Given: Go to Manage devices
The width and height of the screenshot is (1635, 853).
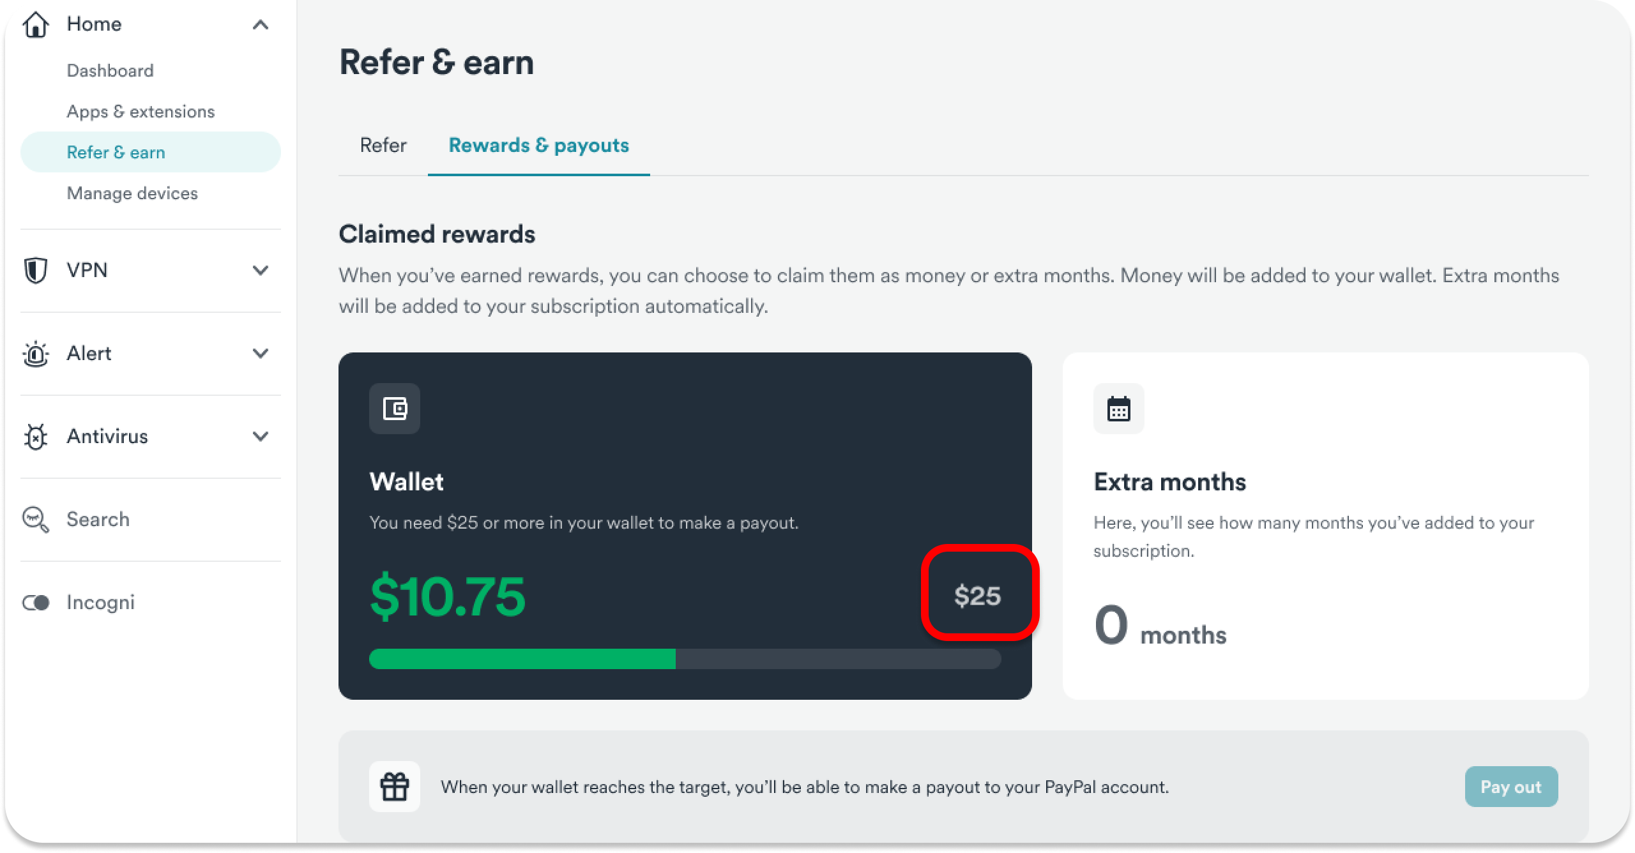Looking at the screenshot, I should 132,193.
